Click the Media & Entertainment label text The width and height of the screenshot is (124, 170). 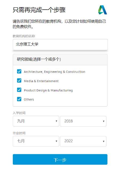point(41,81)
